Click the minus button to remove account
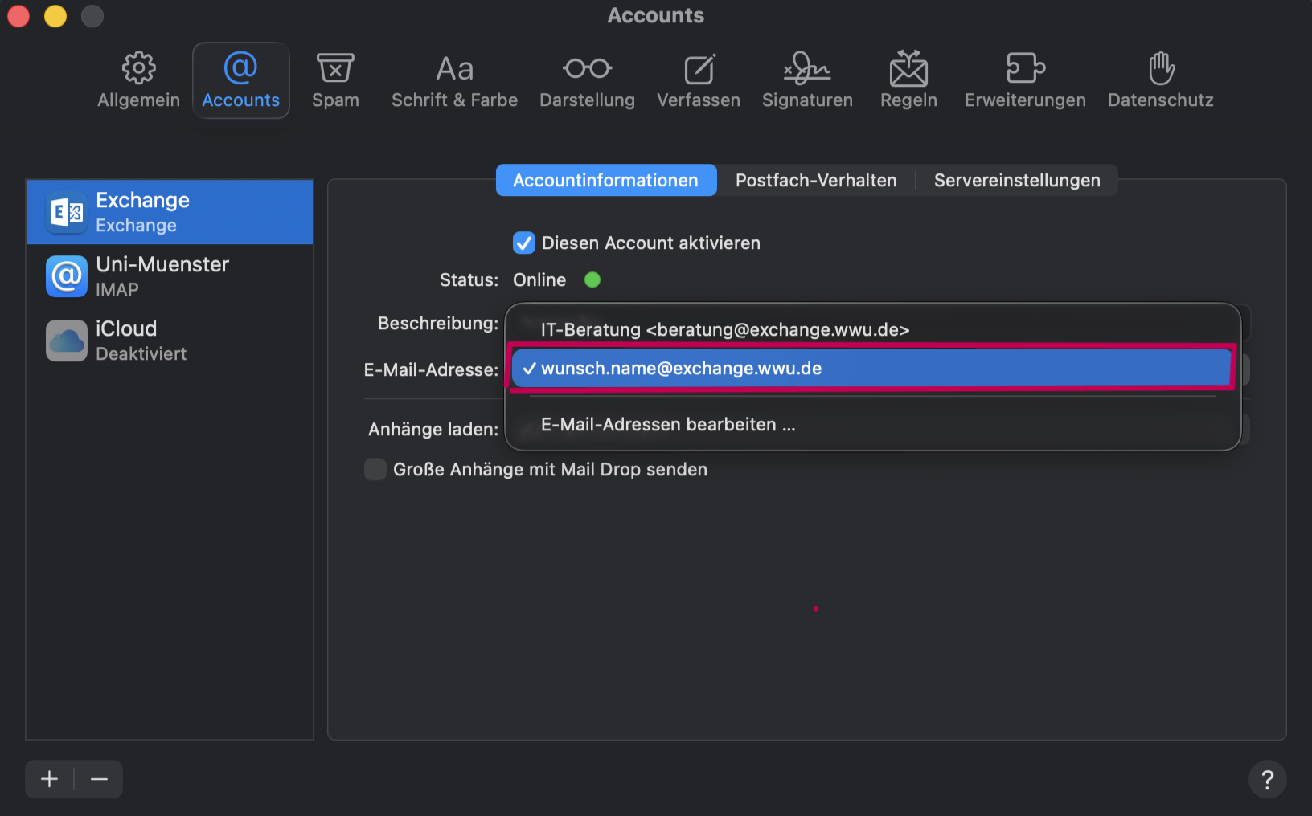 click(x=99, y=779)
